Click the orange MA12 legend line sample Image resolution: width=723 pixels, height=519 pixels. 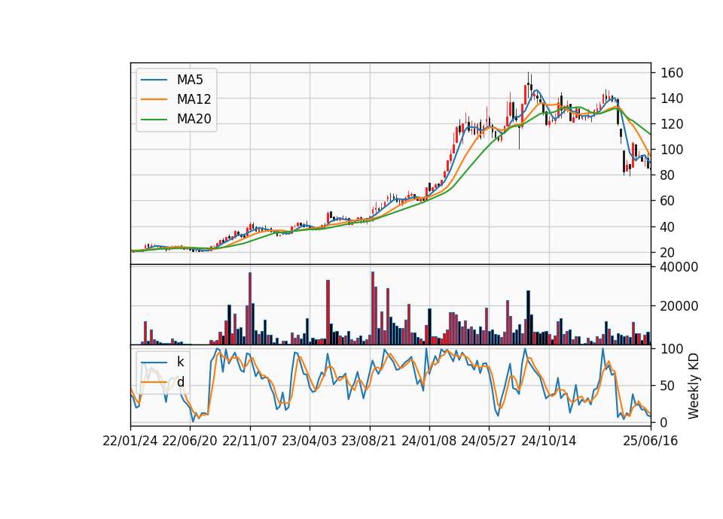(154, 99)
